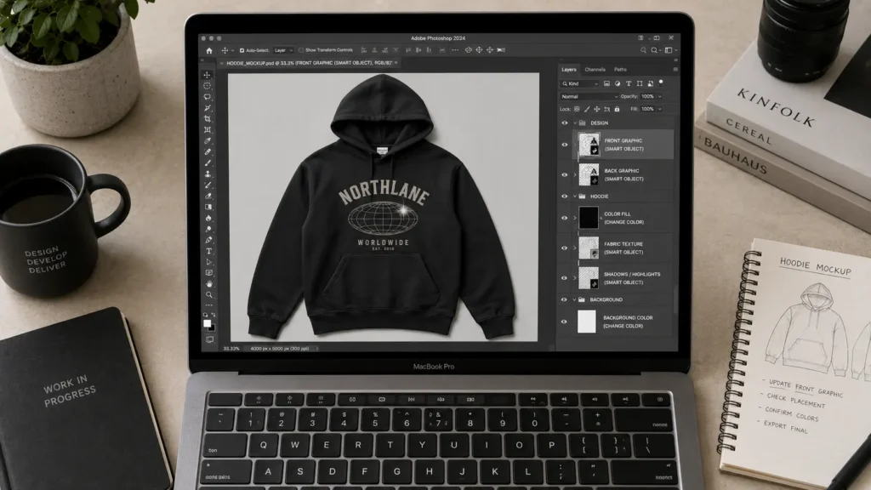Select the Eyedropper tool
871x490 pixels.
click(208, 140)
